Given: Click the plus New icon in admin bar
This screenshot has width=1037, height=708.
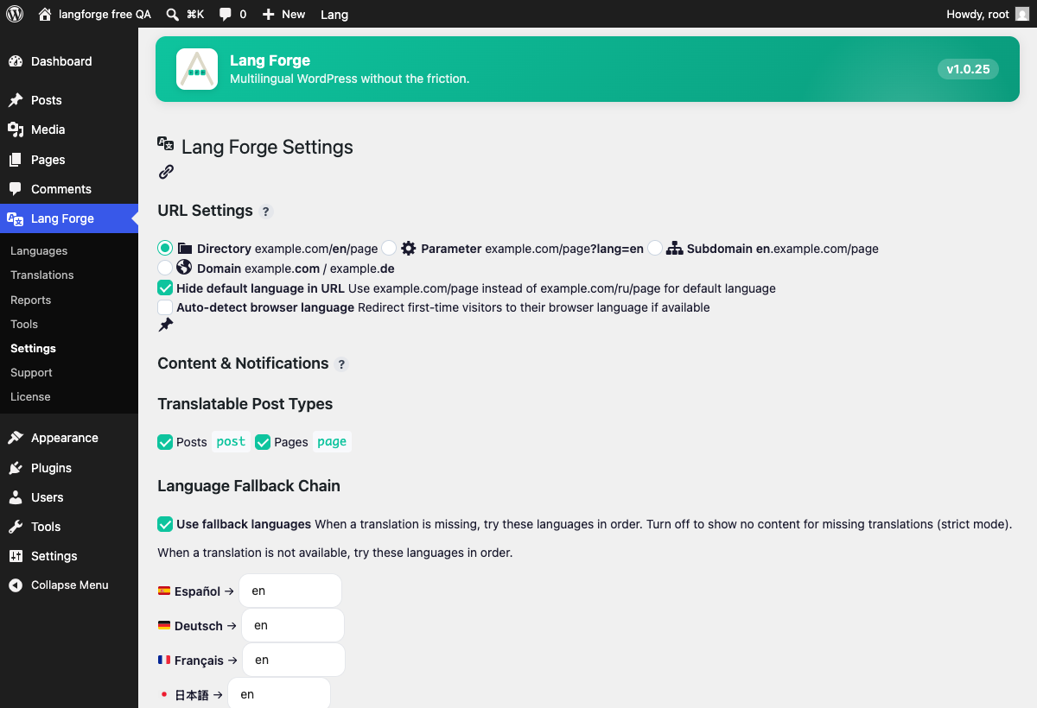Looking at the screenshot, I should point(268,15).
